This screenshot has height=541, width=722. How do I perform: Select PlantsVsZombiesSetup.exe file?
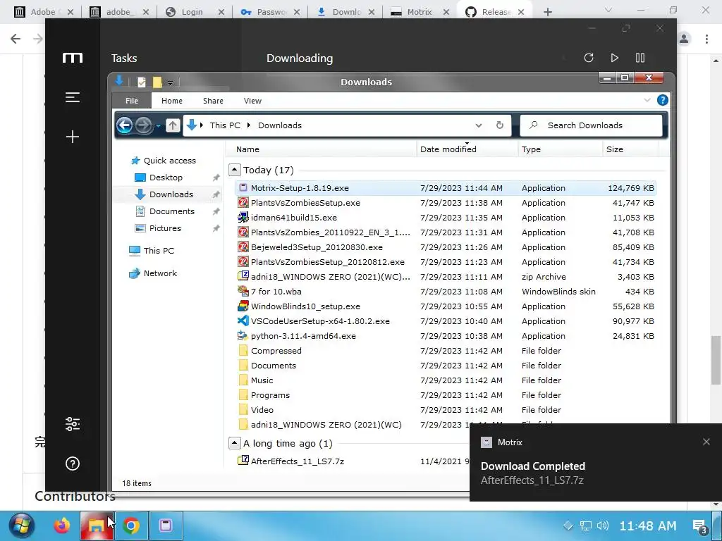446,203
